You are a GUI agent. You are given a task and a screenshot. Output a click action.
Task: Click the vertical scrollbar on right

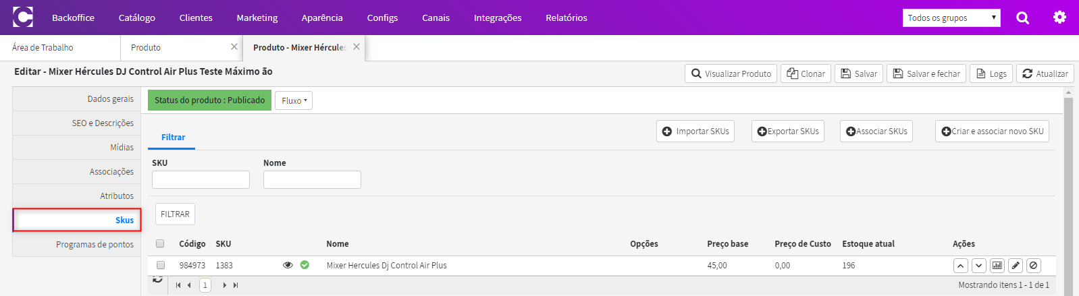(x=1068, y=196)
